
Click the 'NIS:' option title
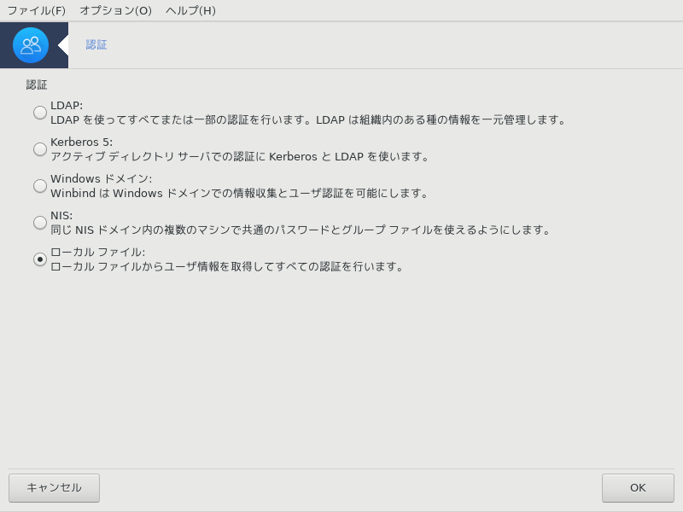tap(61, 216)
